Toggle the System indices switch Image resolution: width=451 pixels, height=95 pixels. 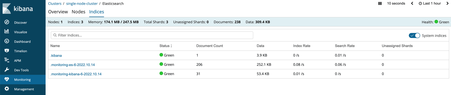(414, 36)
